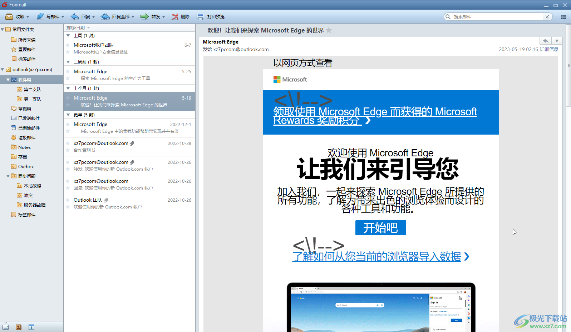Viewport: 571px width, 332px height.
Task: Open the 服务器故障 subfolder
Action: pos(31,205)
